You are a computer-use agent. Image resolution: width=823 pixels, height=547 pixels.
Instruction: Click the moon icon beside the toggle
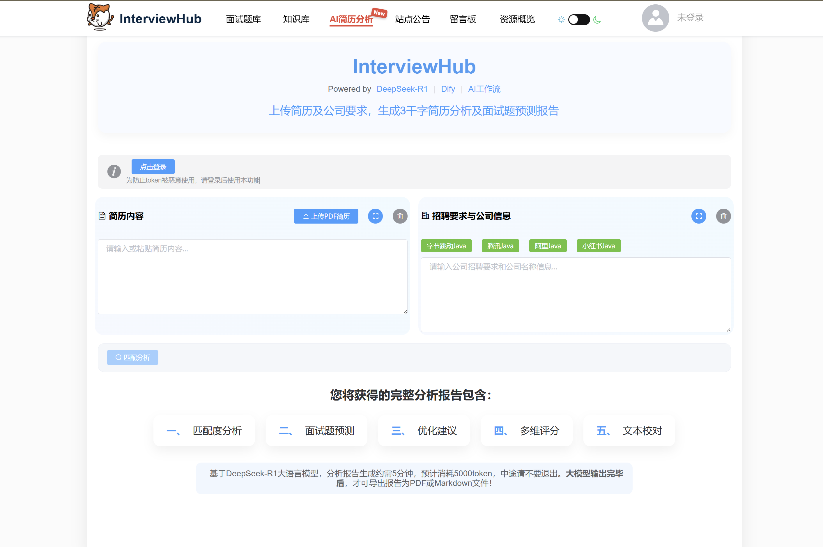point(597,20)
